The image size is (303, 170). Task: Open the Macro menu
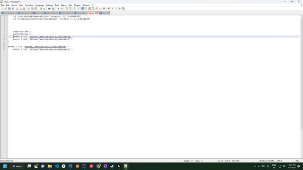click(64, 5)
